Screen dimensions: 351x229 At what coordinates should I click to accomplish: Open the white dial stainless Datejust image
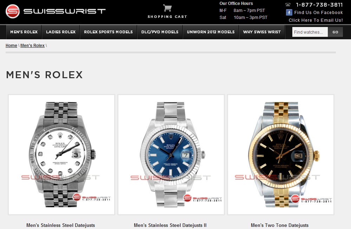[61, 155]
